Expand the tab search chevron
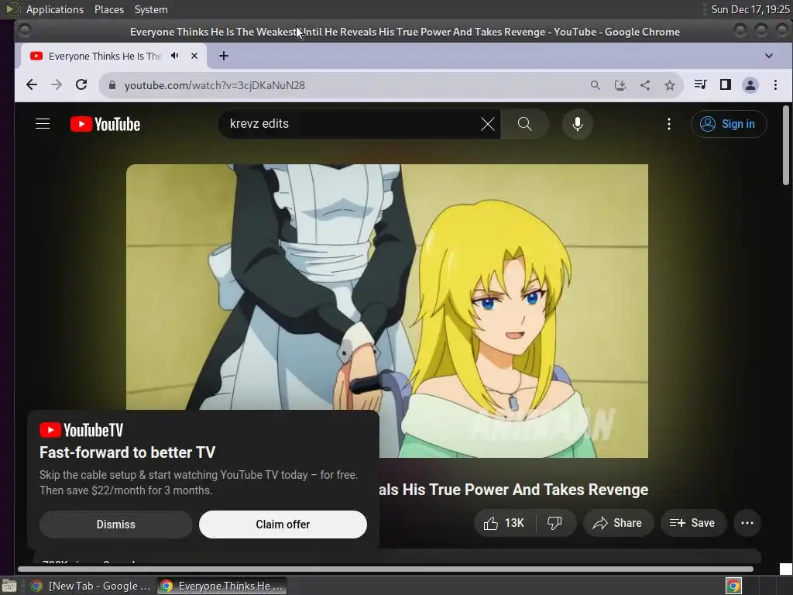The image size is (793, 595). click(x=769, y=56)
